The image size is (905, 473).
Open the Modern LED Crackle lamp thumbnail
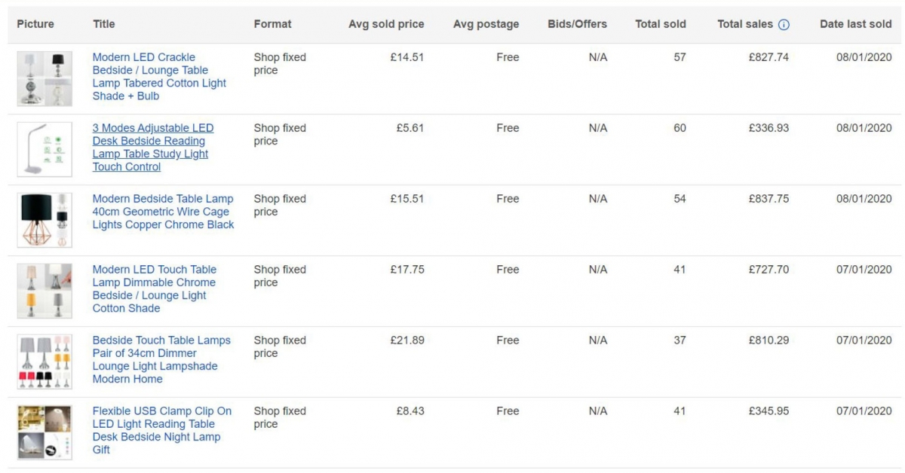44,78
